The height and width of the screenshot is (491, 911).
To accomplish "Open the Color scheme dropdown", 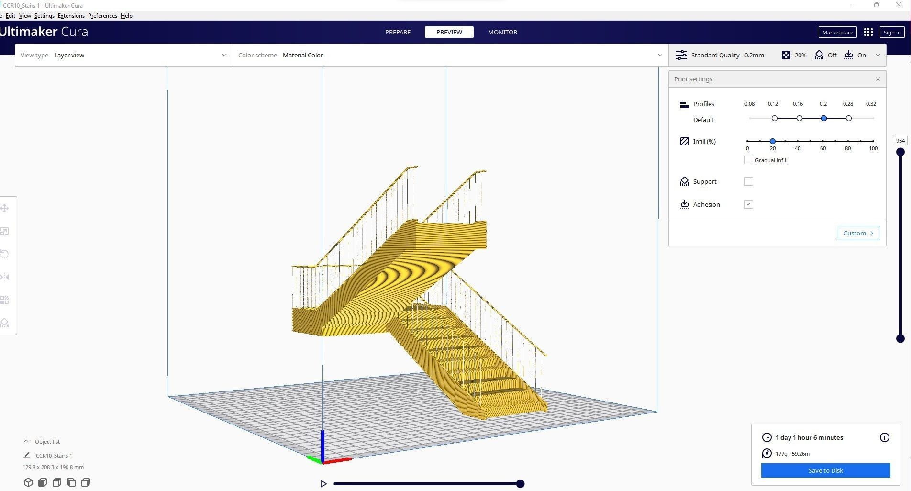I will [450, 55].
